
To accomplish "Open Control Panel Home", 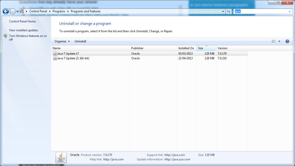I will point(22,21).
